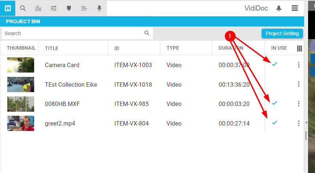The width and height of the screenshot is (315, 173).
Task: Click the notifications bell icon
Action: click(279, 8)
